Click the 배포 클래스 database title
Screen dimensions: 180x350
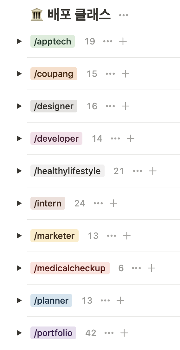pyautogui.click(x=79, y=15)
